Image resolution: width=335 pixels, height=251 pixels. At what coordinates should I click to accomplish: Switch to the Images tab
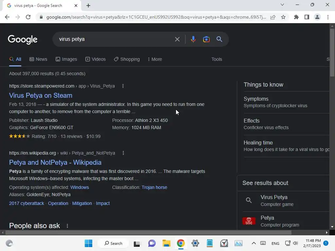[66, 59]
